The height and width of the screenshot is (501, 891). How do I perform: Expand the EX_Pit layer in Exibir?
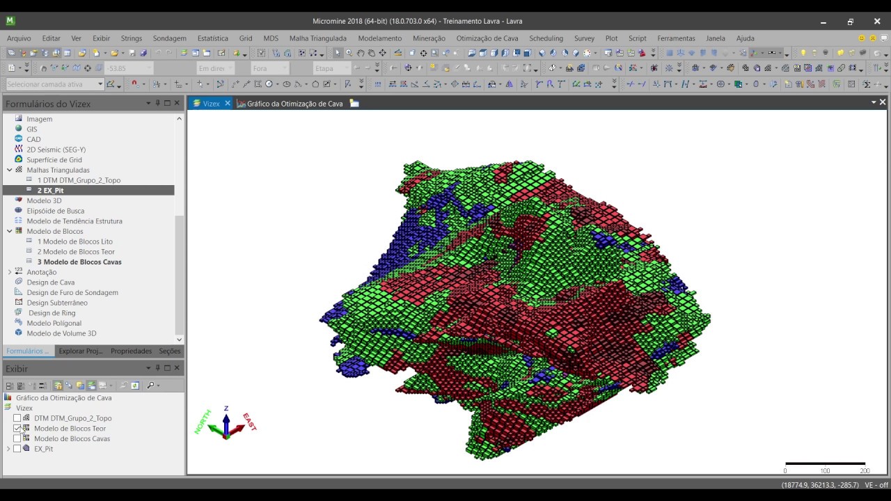pos(8,449)
